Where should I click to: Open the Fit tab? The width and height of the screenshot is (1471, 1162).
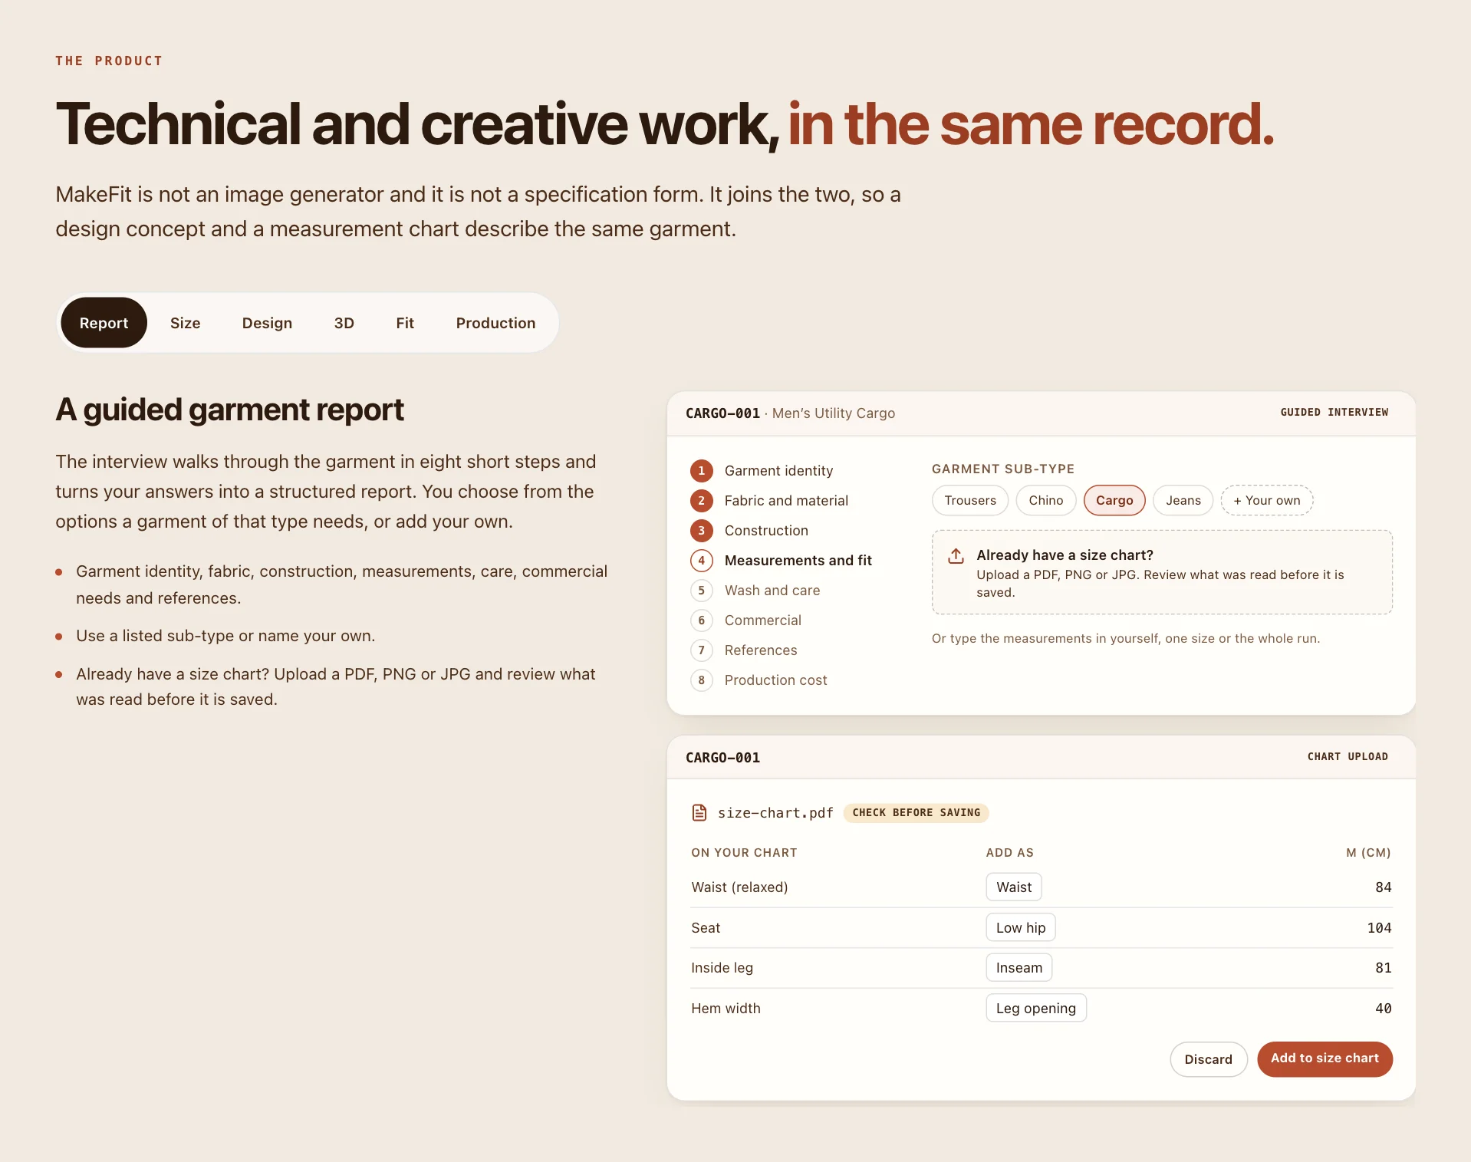[405, 323]
